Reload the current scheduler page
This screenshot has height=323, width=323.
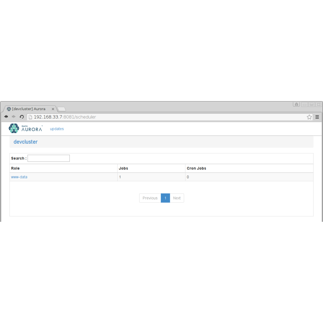[x=22, y=117]
